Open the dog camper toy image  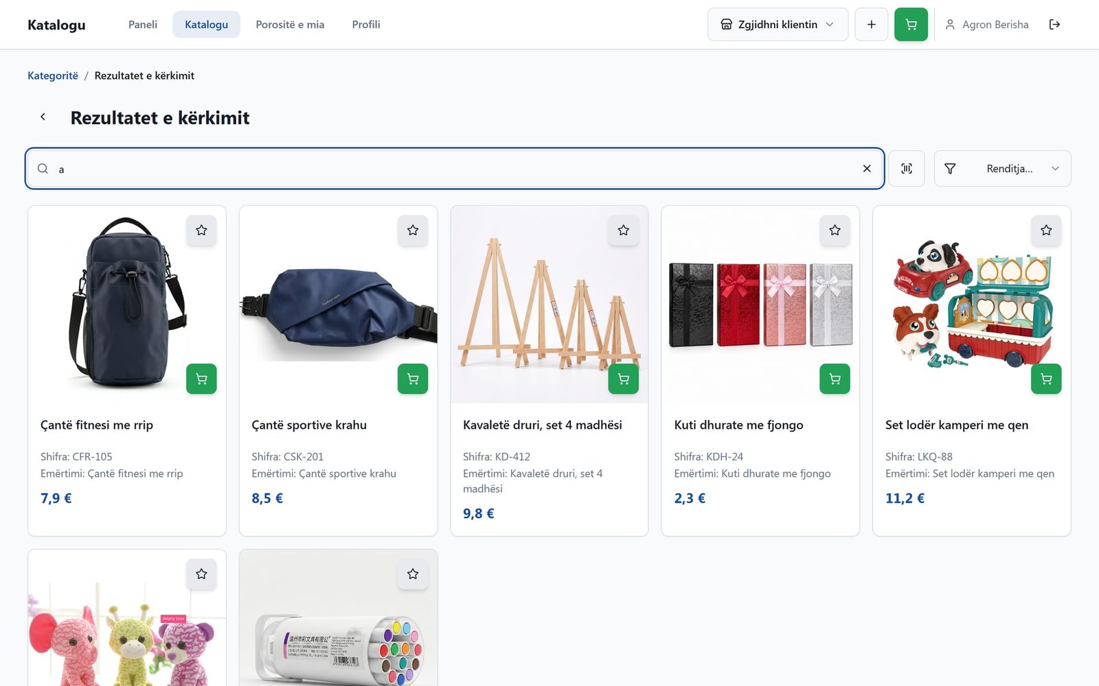(972, 305)
